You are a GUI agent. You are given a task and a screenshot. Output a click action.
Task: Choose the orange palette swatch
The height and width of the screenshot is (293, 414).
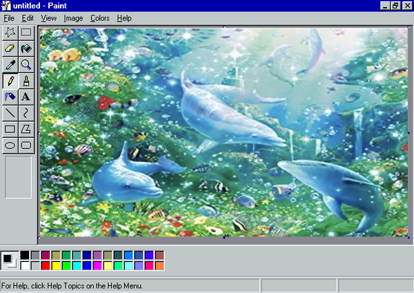pos(160,265)
